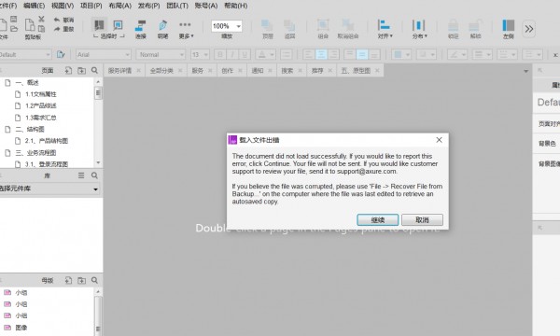
Task: Click the style painter icon beside Default
Action: pyautogui.click(x=61, y=55)
